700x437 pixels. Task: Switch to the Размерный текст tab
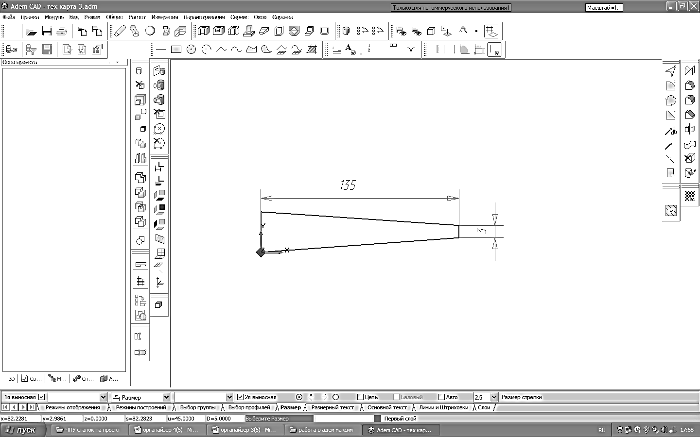click(x=332, y=407)
